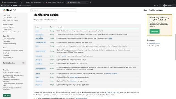Open Using modal view events
This screenshot has width=176, height=99.
click(x=10, y=20)
